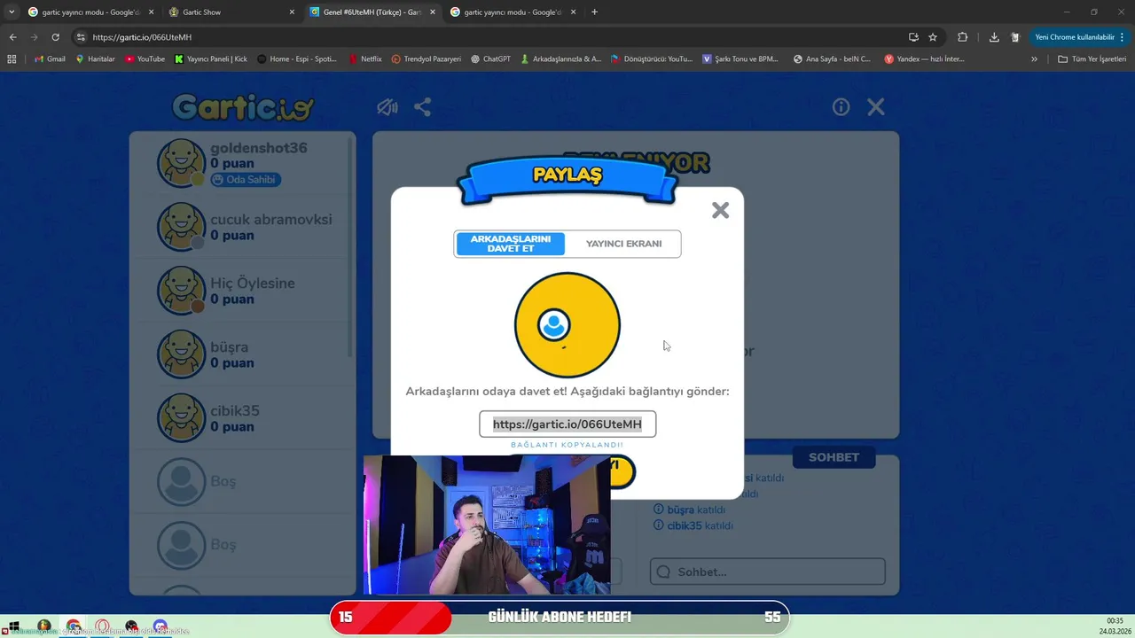Click the Gartic.io logo
Image resolution: width=1135 pixels, height=638 pixels.
tap(243, 107)
